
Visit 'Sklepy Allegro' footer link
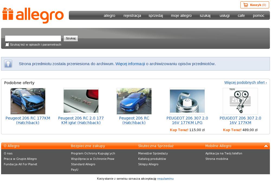148,164
